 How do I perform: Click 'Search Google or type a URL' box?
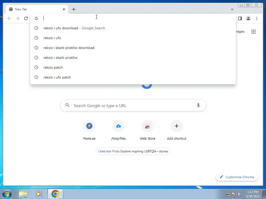pyautogui.click(x=133, y=105)
